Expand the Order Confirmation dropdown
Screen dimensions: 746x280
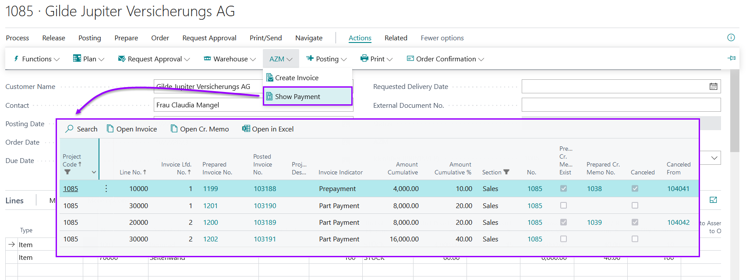point(481,59)
